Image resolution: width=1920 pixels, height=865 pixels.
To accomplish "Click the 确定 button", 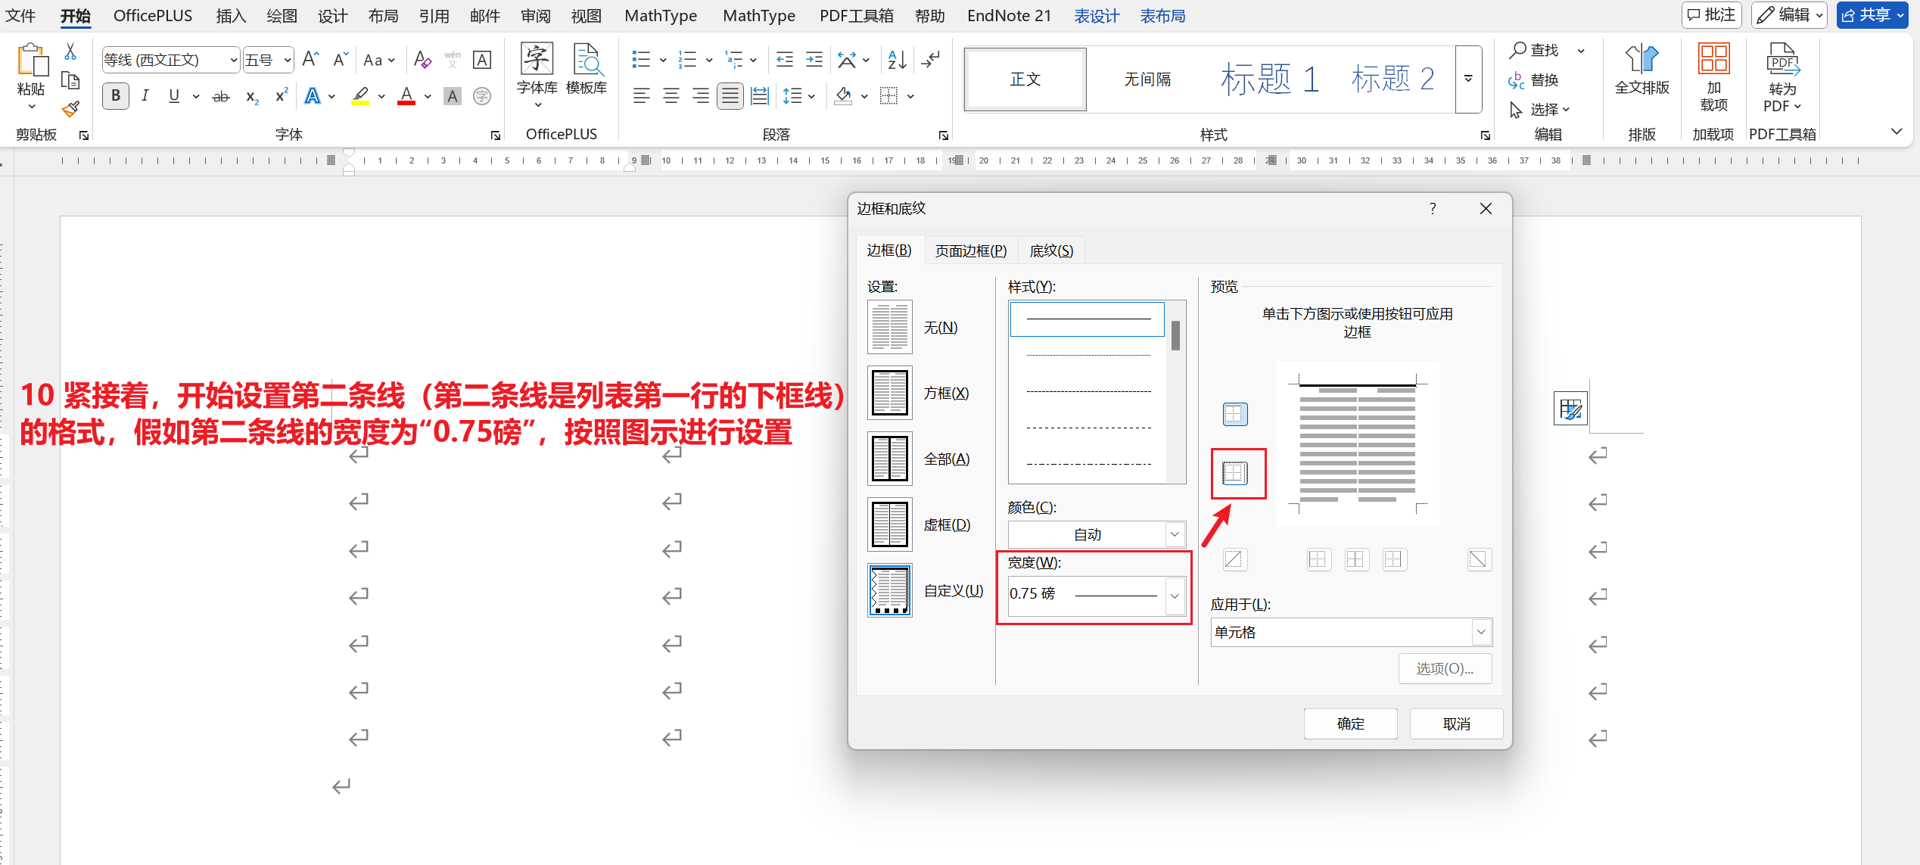I will (x=1349, y=723).
